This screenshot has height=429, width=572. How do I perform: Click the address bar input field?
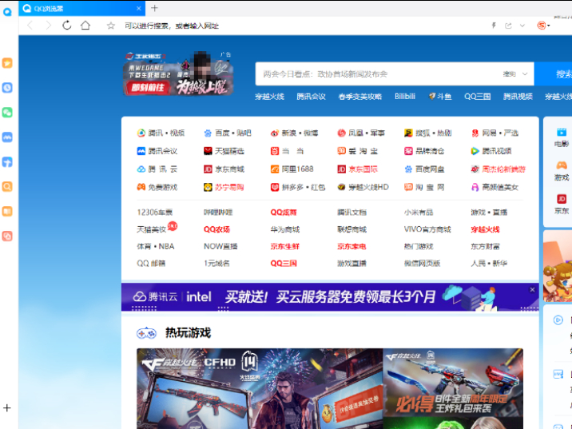click(x=303, y=26)
